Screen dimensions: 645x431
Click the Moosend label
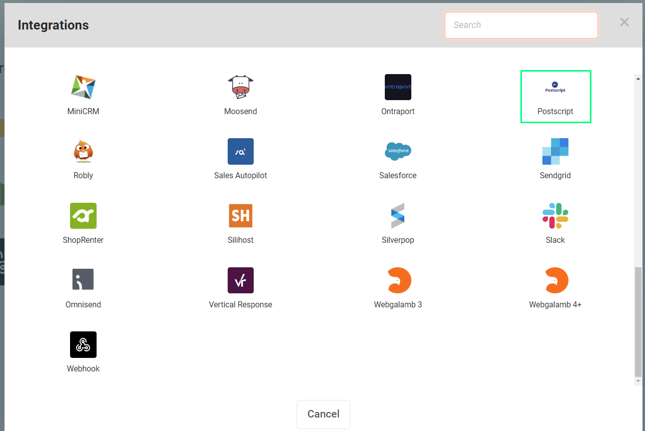click(241, 111)
